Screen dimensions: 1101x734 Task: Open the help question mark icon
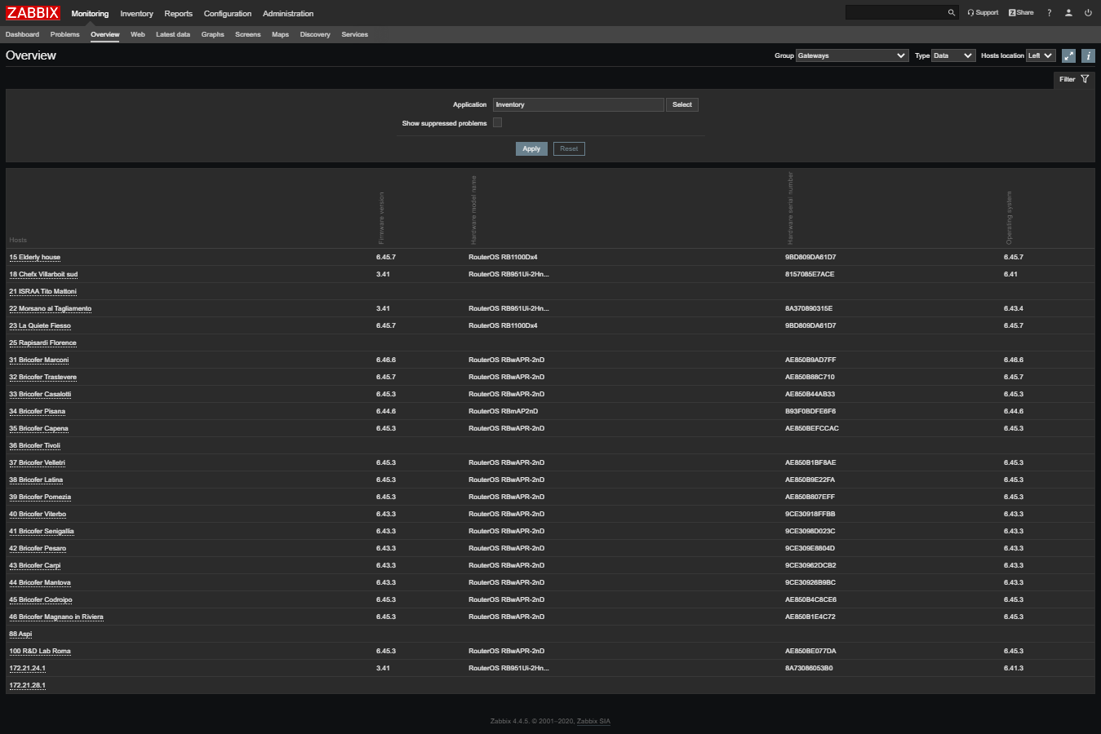[1050, 12]
